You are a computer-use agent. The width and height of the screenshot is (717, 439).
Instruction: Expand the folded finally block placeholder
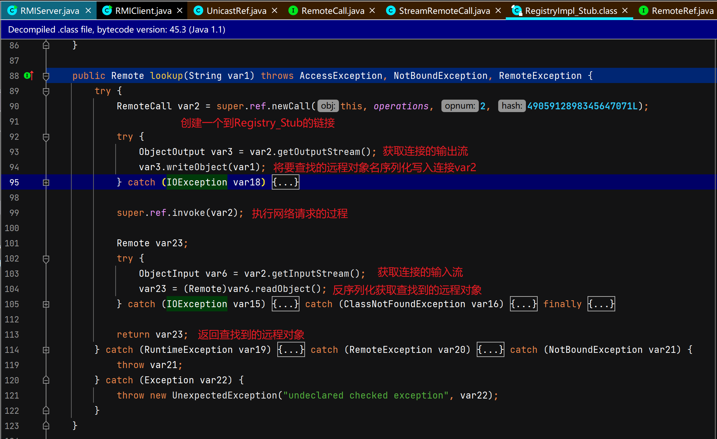(x=601, y=304)
